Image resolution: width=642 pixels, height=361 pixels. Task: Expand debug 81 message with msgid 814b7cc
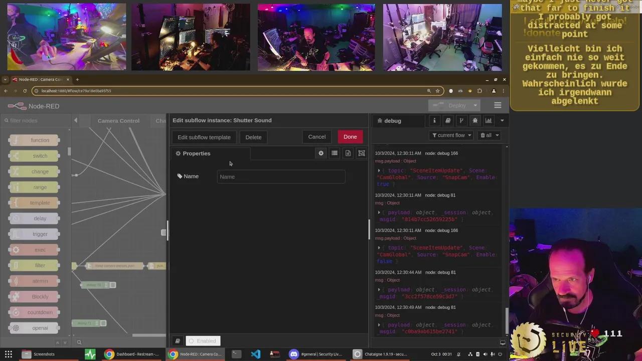[379, 213]
